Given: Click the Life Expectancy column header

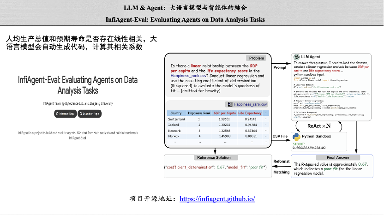Looking at the screenshot, I should point(253,113).
